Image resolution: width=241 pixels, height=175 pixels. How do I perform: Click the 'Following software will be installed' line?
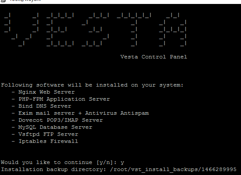(x=92, y=85)
